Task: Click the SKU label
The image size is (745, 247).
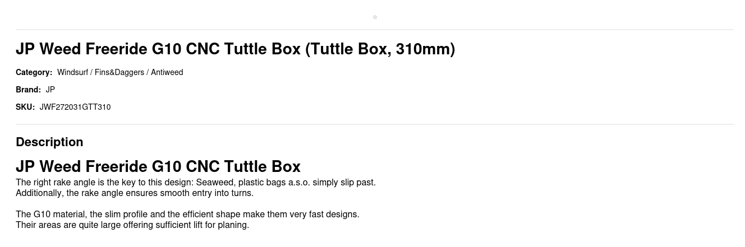Action: tap(25, 107)
